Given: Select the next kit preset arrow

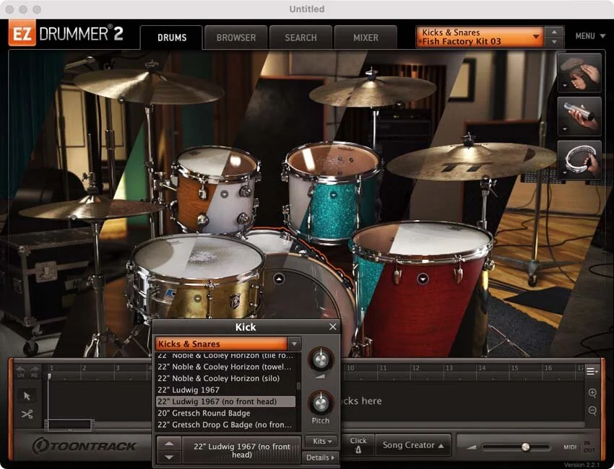Looking at the screenshot, I should (554, 42).
